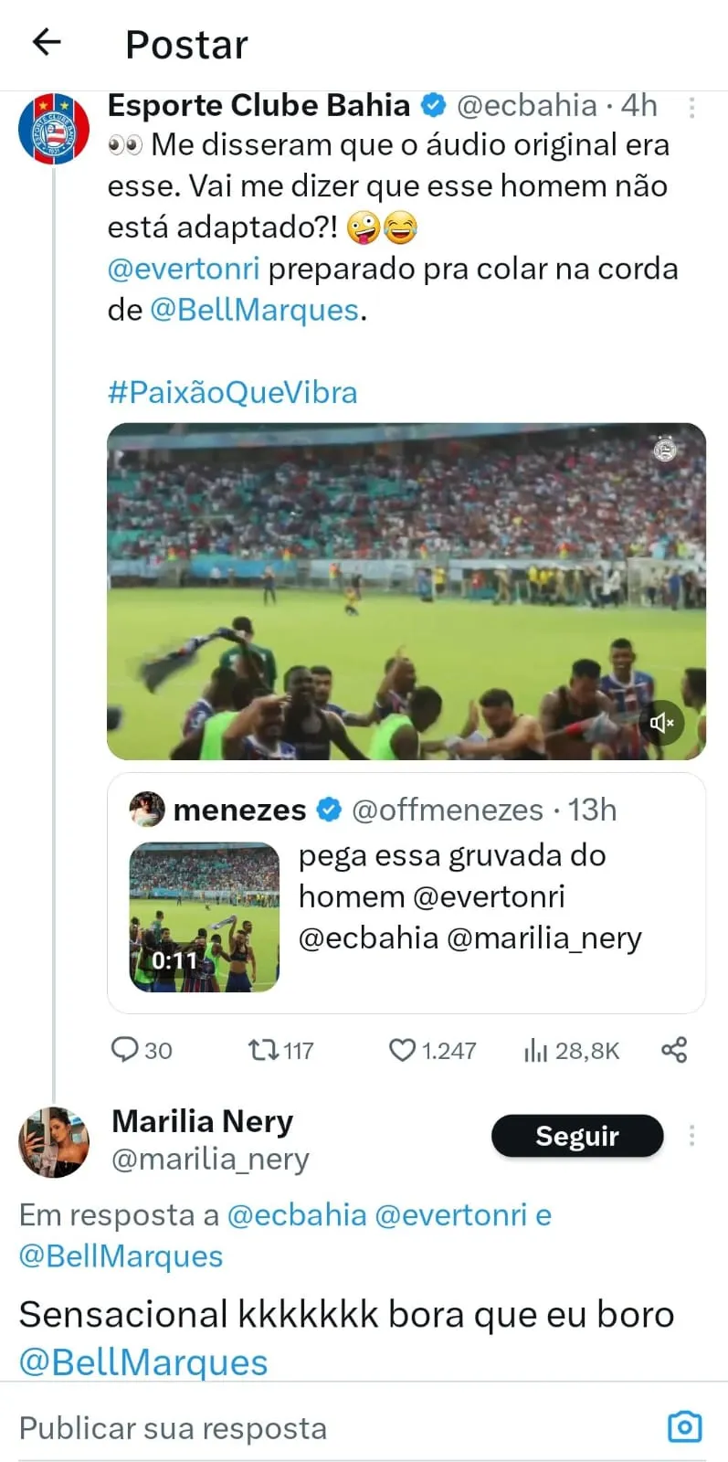Tap the Publicar sua resposta field
The height and width of the screenshot is (1462, 728).
(173, 1427)
